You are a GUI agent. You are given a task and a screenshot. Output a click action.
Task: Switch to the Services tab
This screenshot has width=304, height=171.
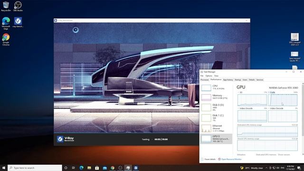(x=260, y=80)
